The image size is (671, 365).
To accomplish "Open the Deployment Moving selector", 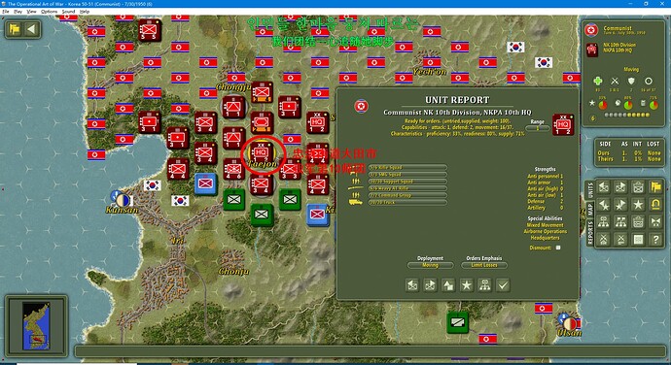I will point(430,265).
